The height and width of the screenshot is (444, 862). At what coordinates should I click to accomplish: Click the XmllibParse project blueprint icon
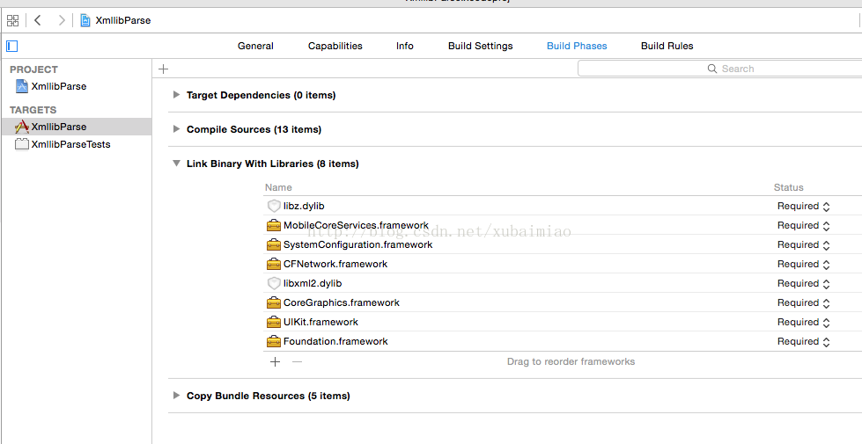coord(21,86)
